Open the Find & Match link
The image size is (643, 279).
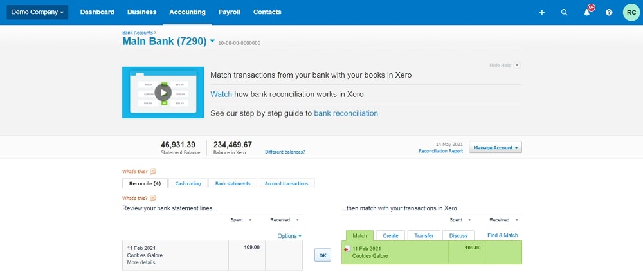pyautogui.click(x=502, y=235)
